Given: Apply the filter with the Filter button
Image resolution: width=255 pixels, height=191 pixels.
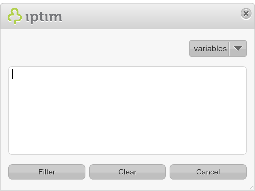Looking at the screenshot, I should click(47, 172).
